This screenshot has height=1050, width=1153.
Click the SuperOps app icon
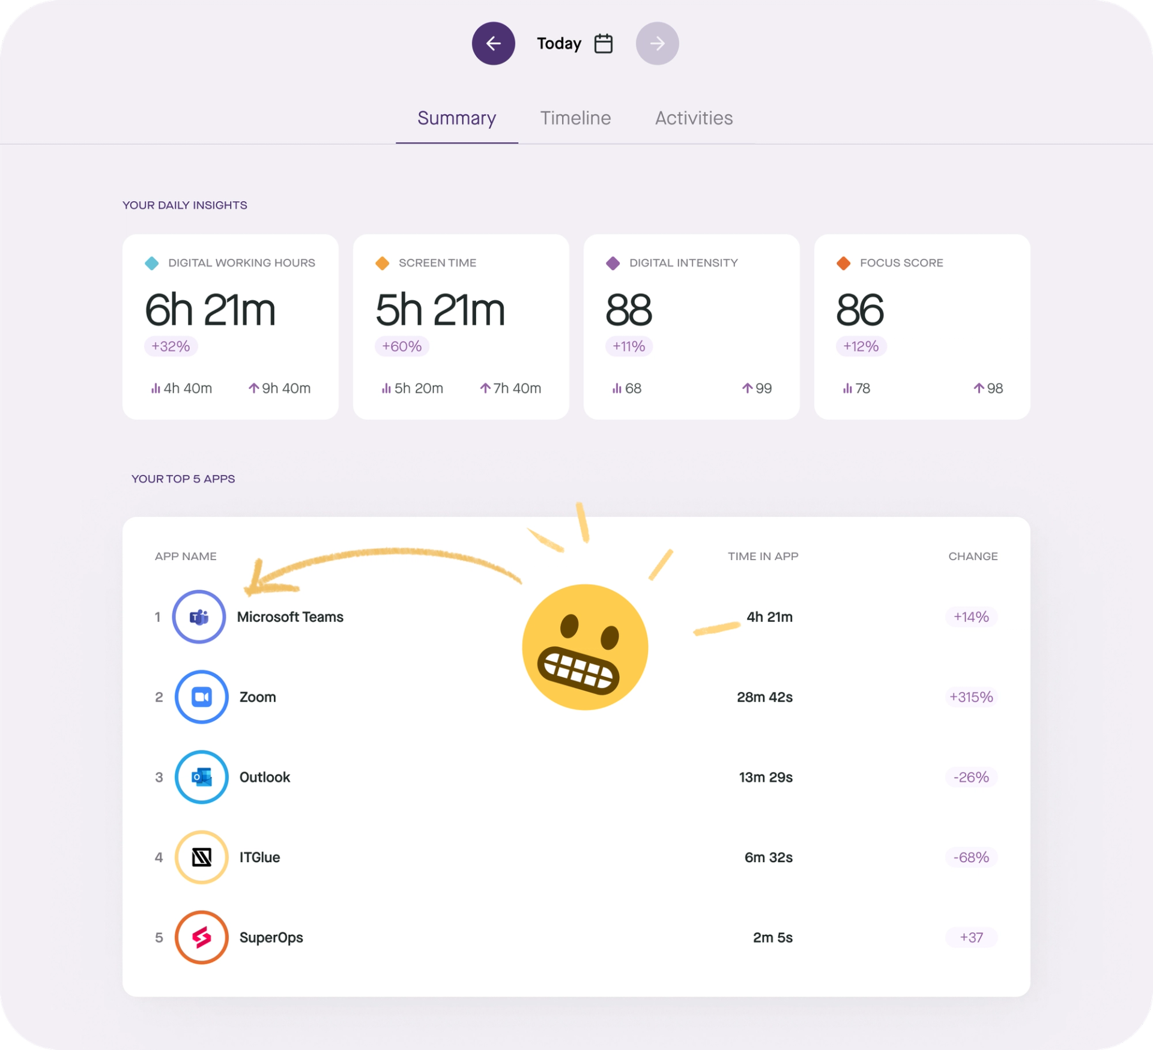201,937
